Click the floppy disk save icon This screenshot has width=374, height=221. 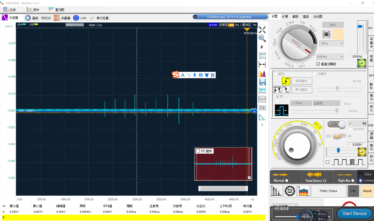click(x=262, y=82)
